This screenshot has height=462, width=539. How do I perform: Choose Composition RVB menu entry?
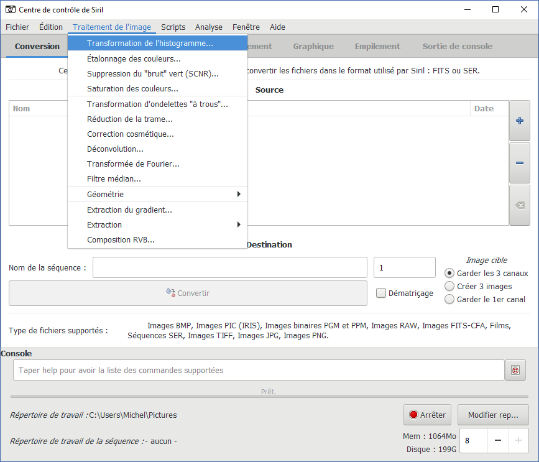point(157,240)
